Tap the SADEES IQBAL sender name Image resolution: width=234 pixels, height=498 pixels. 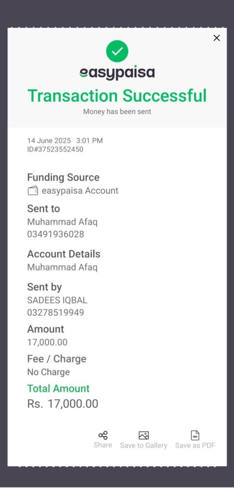click(x=57, y=300)
